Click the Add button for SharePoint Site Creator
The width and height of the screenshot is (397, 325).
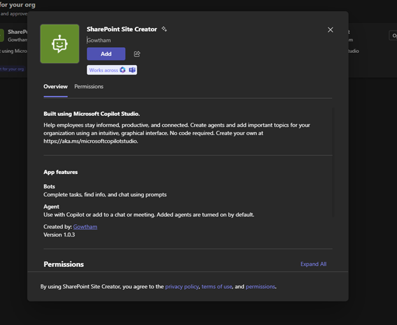click(x=106, y=54)
